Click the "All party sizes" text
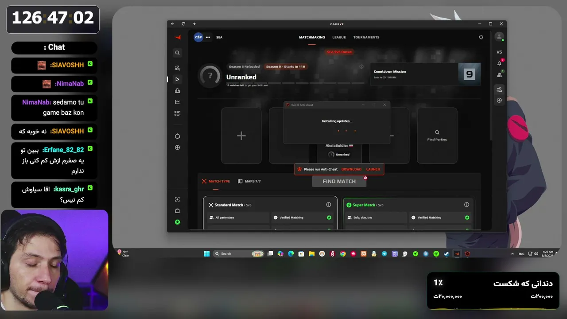567x319 pixels. coord(225,218)
